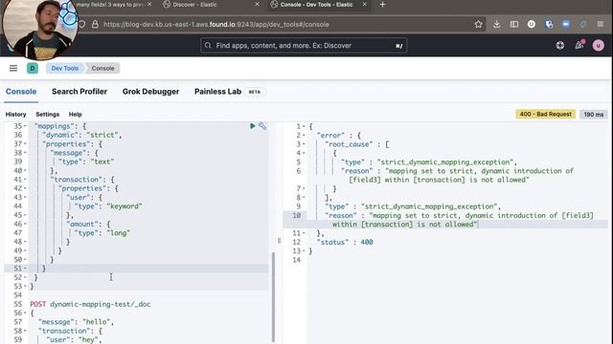Switch to the Discover - Elastic tab

pyautogui.click(x=194, y=5)
